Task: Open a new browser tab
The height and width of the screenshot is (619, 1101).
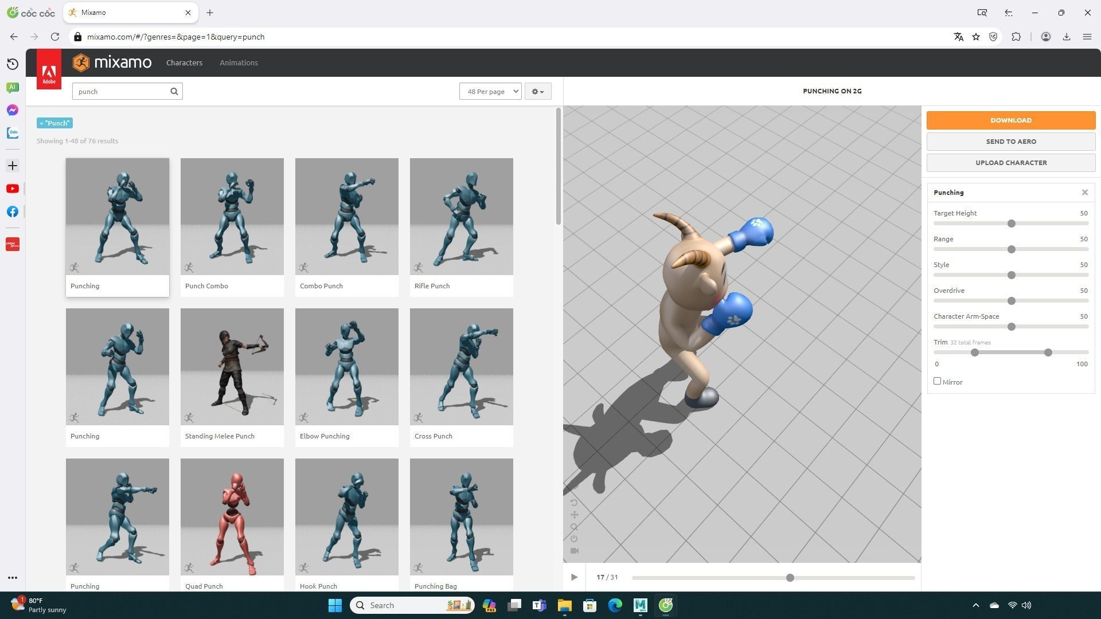Action: pyautogui.click(x=210, y=13)
